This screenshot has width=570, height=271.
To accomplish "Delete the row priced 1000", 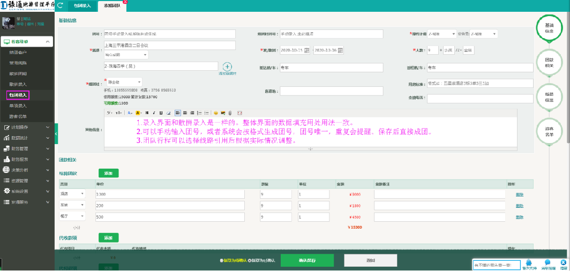I will coord(520,194).
